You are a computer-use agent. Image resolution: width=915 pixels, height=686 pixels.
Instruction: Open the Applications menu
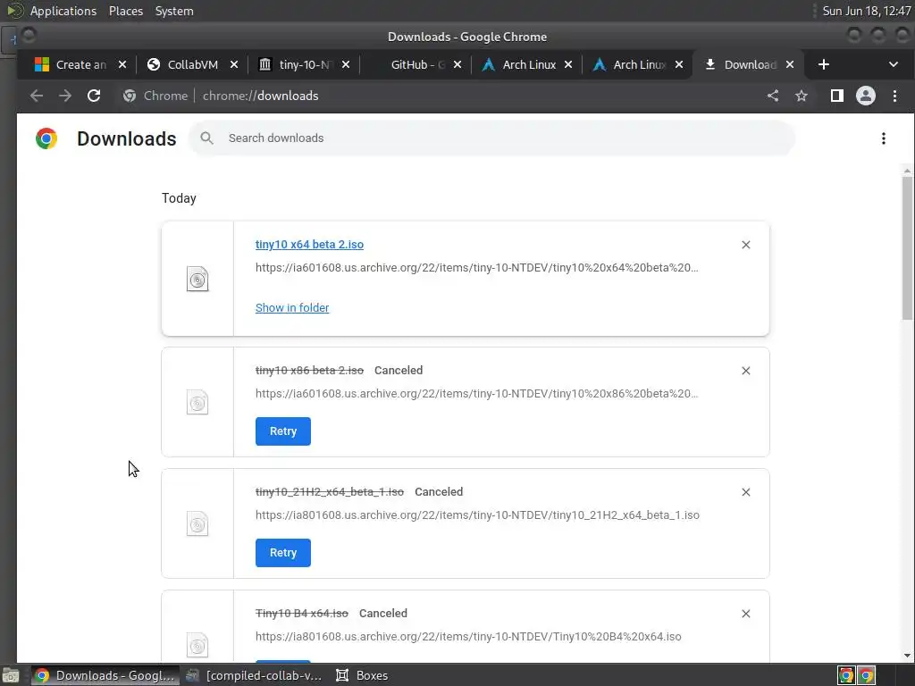click(x=63, y=11)
